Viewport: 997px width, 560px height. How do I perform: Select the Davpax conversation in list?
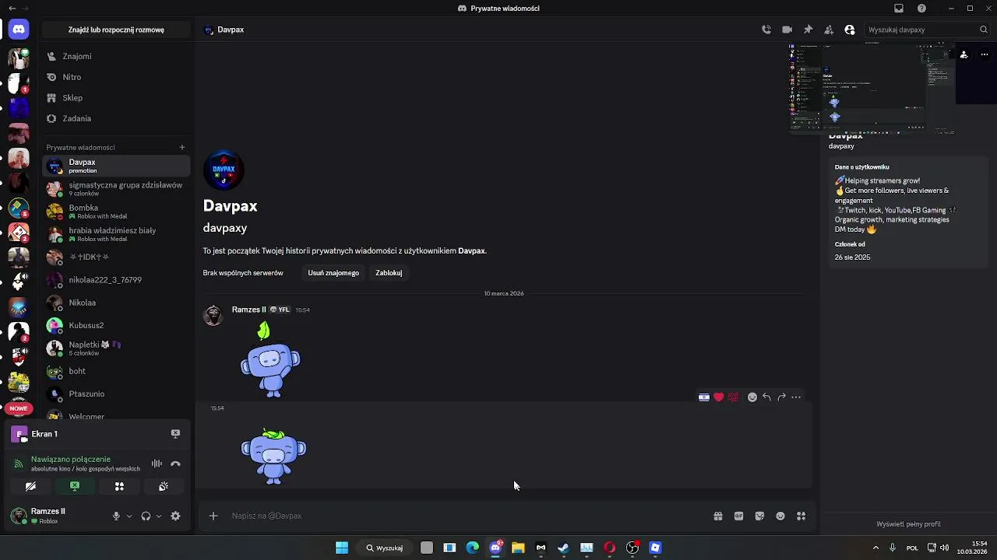point(116,166)
